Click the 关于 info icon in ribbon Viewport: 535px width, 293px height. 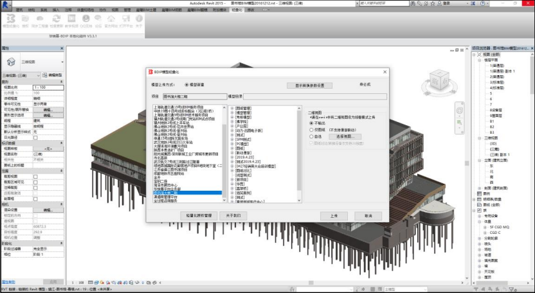(139, 19)
